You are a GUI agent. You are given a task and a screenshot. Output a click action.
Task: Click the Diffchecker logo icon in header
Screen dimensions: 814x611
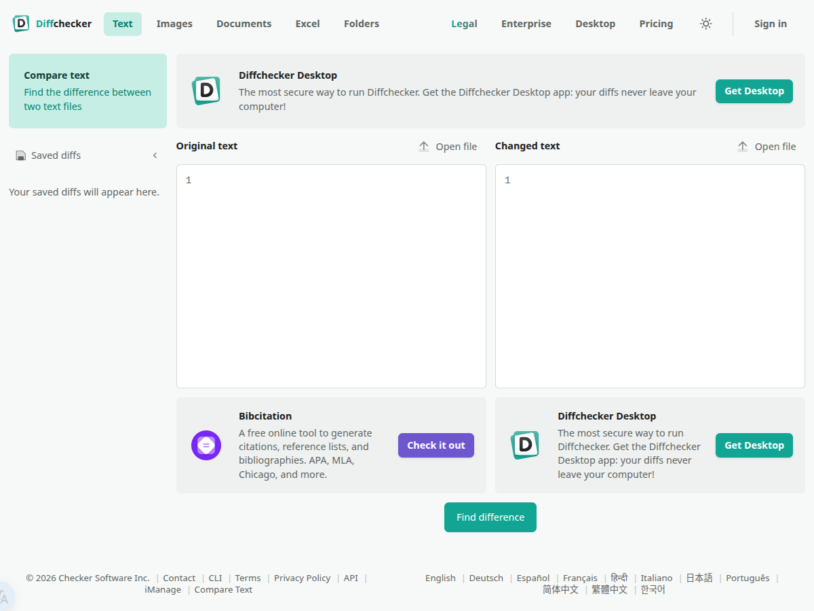(x=21, y=24)
